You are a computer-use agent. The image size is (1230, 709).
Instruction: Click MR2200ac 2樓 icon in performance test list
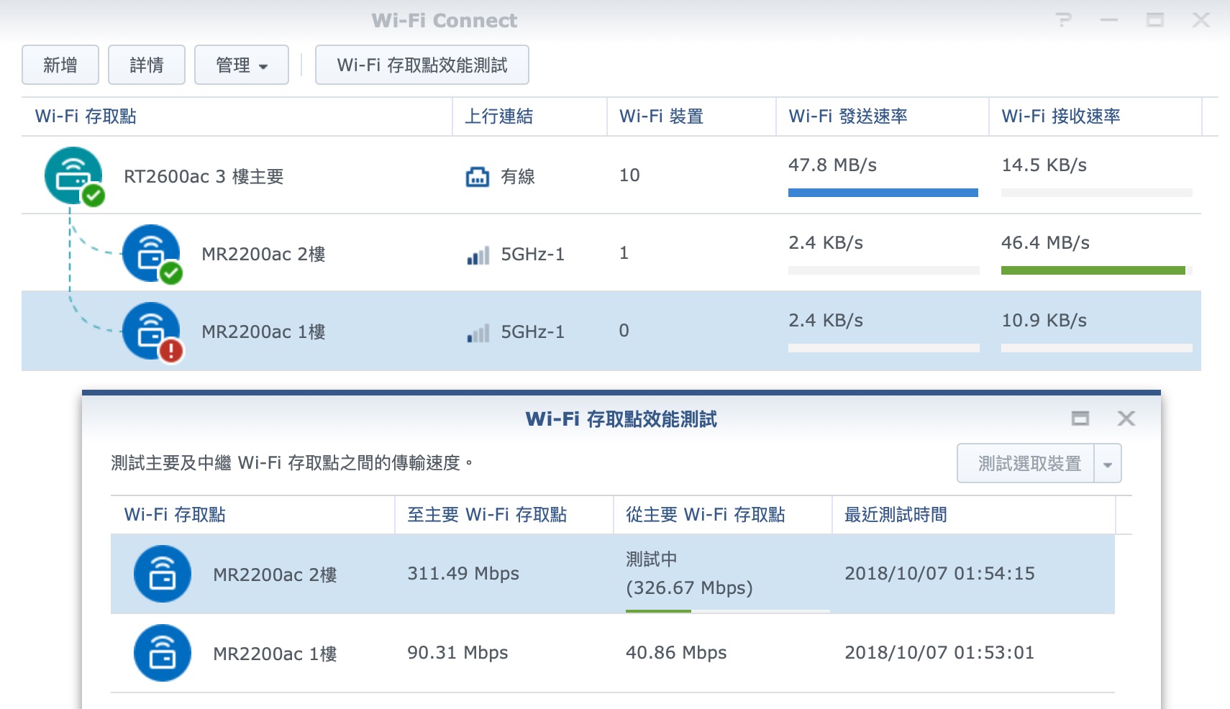click(163, 574)
